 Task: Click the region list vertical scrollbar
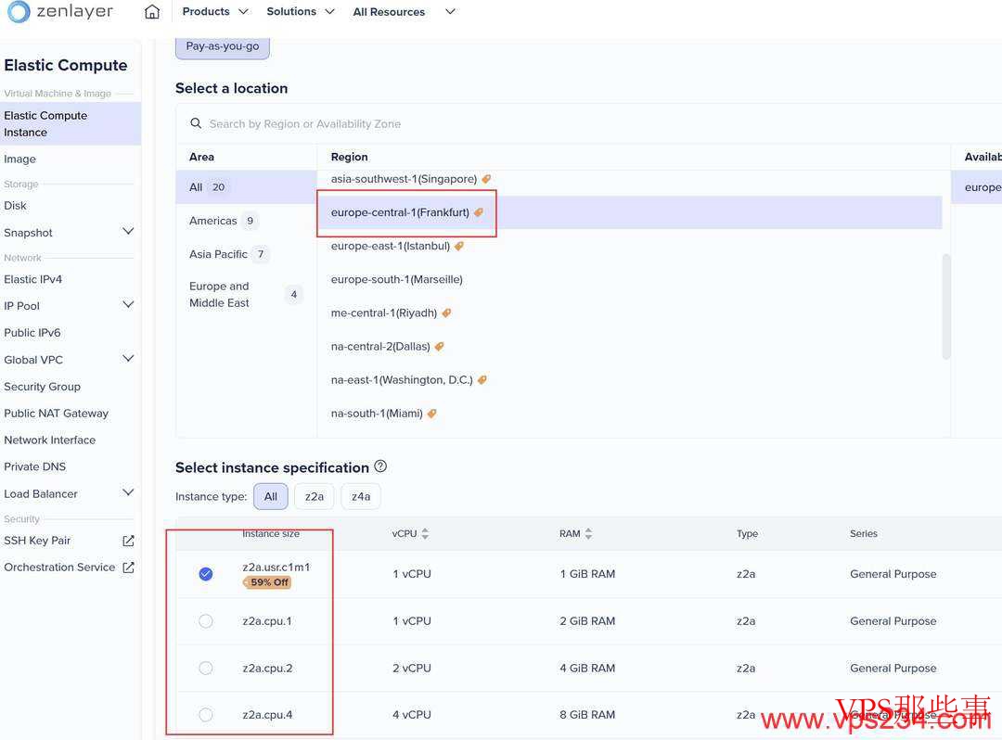946,306
